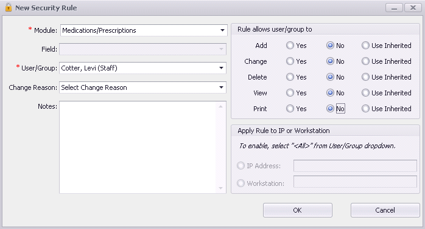Select Yes for the Add permission
Screen dimensions: 425x229
[x=290, y=46]
